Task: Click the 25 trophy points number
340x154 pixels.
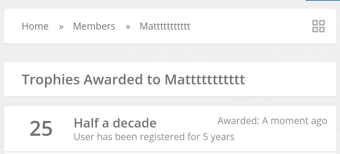Action: click(x=41, y=128)
